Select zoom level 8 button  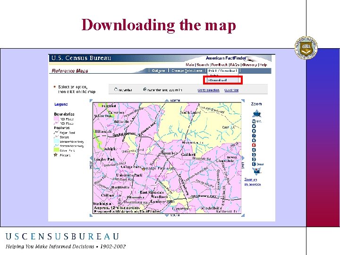click(x=254, y=131)
